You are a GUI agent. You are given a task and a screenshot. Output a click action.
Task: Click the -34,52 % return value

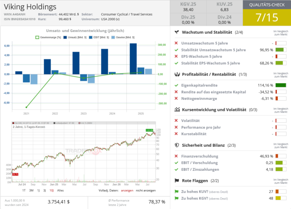[266, 92]
